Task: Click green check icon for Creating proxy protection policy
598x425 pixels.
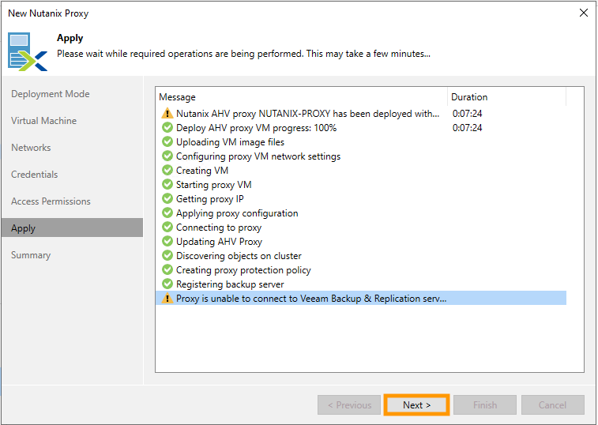Action: 167,269
